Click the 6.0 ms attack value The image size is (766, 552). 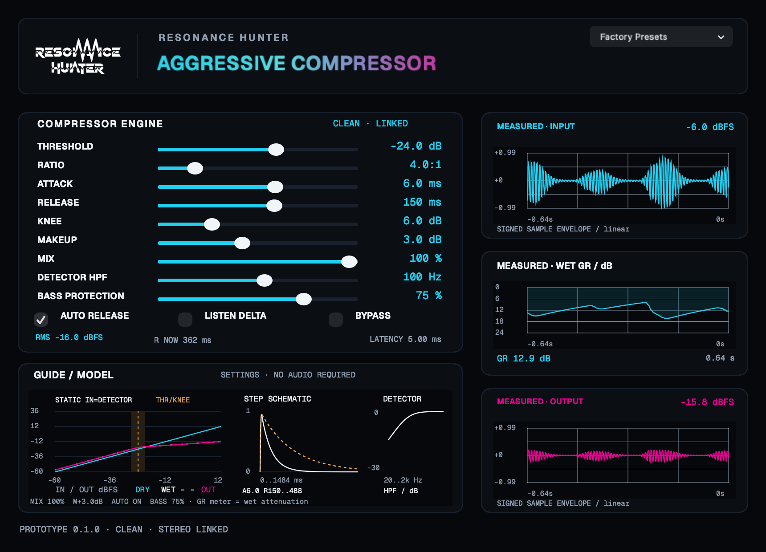(x=422, y=183)
